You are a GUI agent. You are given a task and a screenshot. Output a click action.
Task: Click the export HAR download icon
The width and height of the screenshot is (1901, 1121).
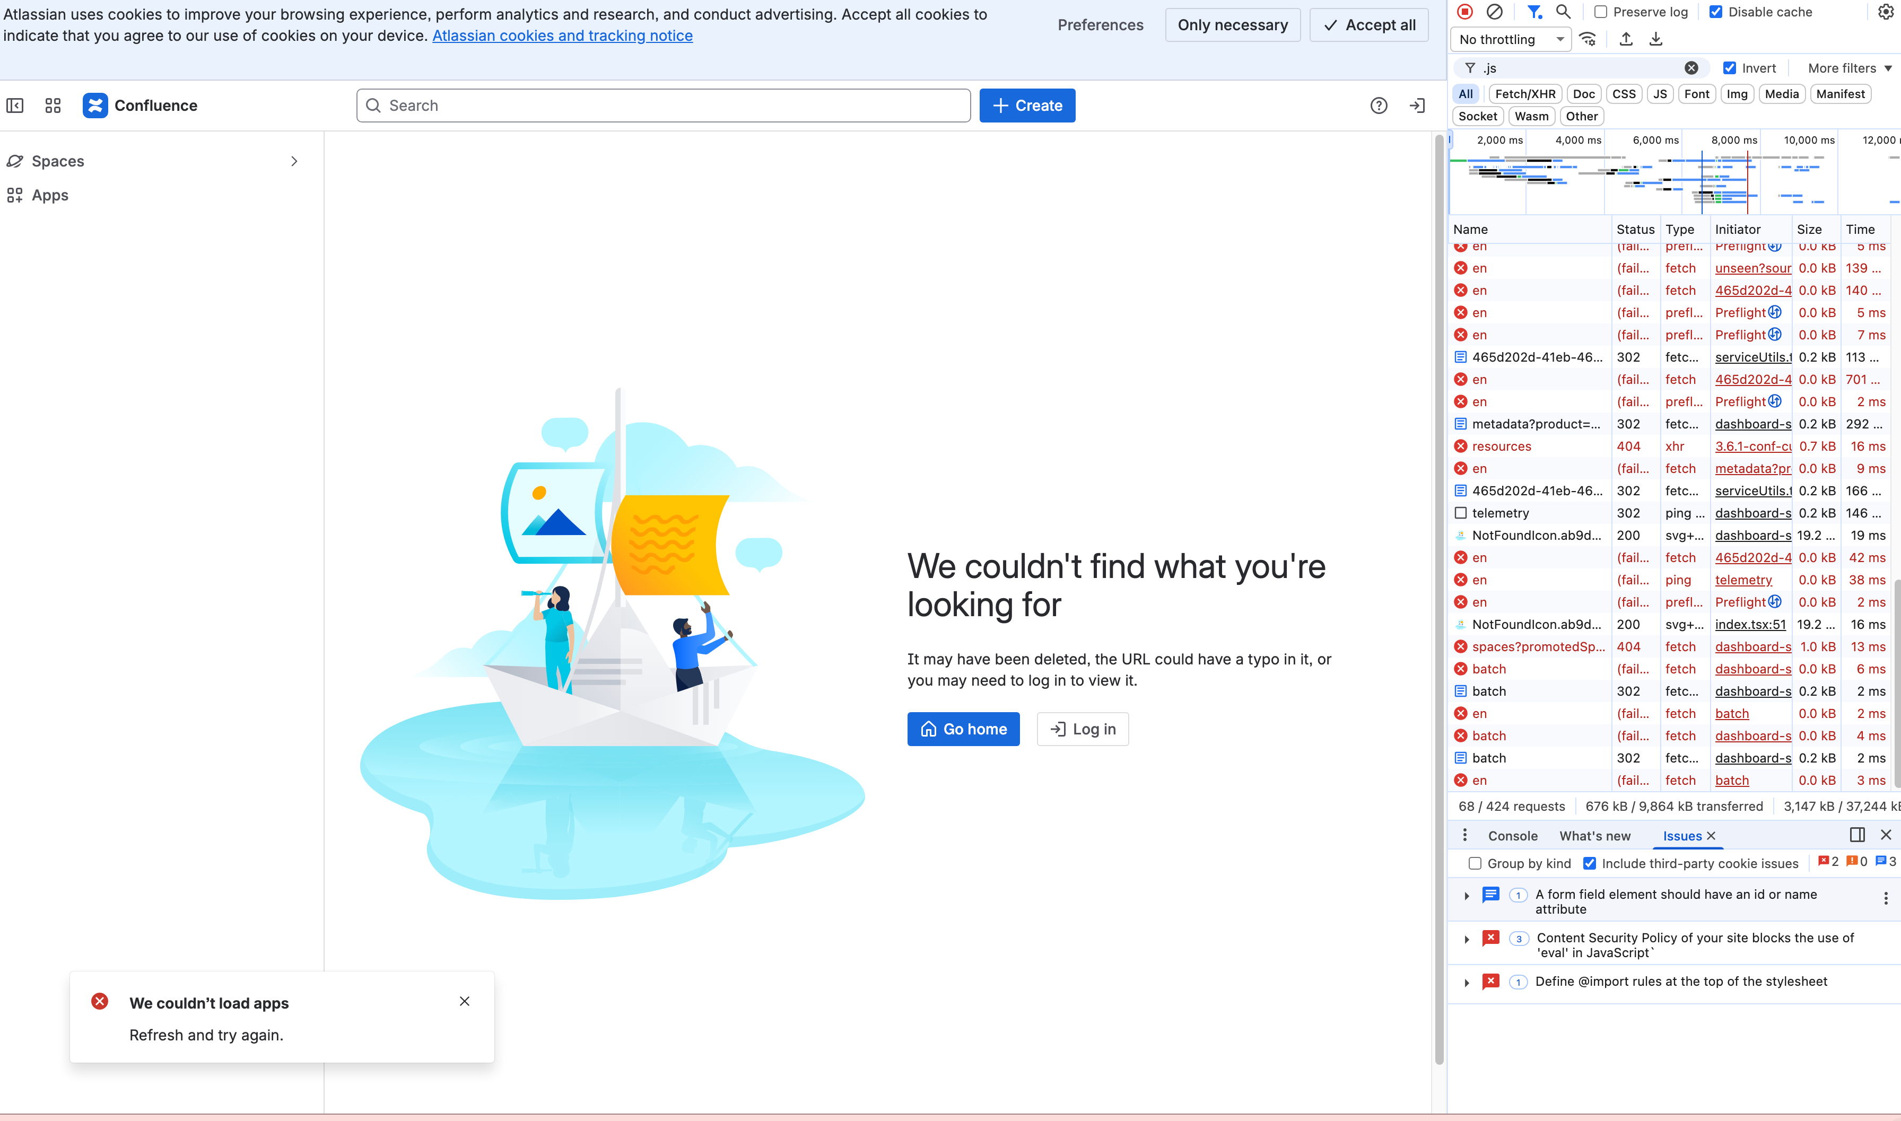pyautogui.click(x=1655, y=39)
